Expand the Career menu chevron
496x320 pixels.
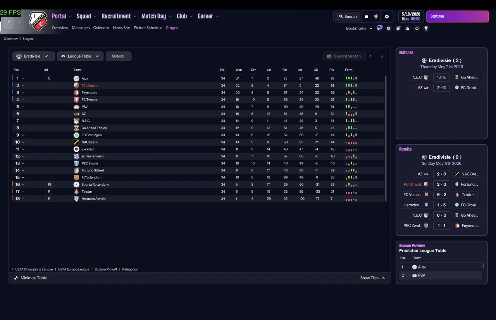(x=217, y=17)
